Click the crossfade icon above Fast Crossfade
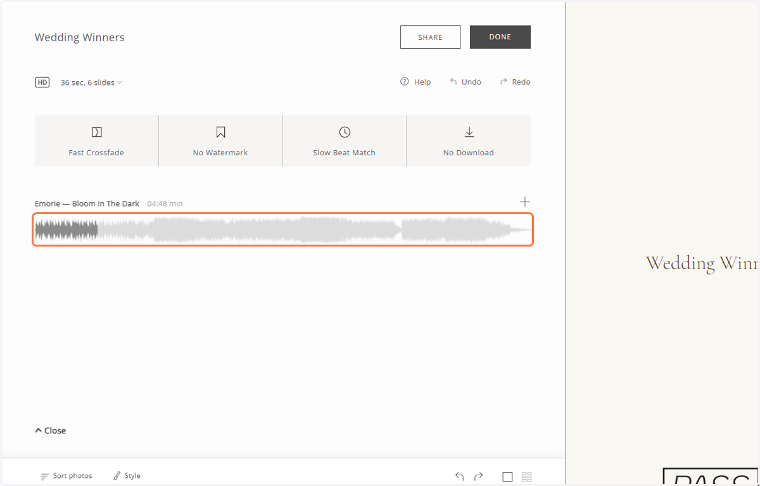This screenshot has height=486, width=760. point(96,132)
